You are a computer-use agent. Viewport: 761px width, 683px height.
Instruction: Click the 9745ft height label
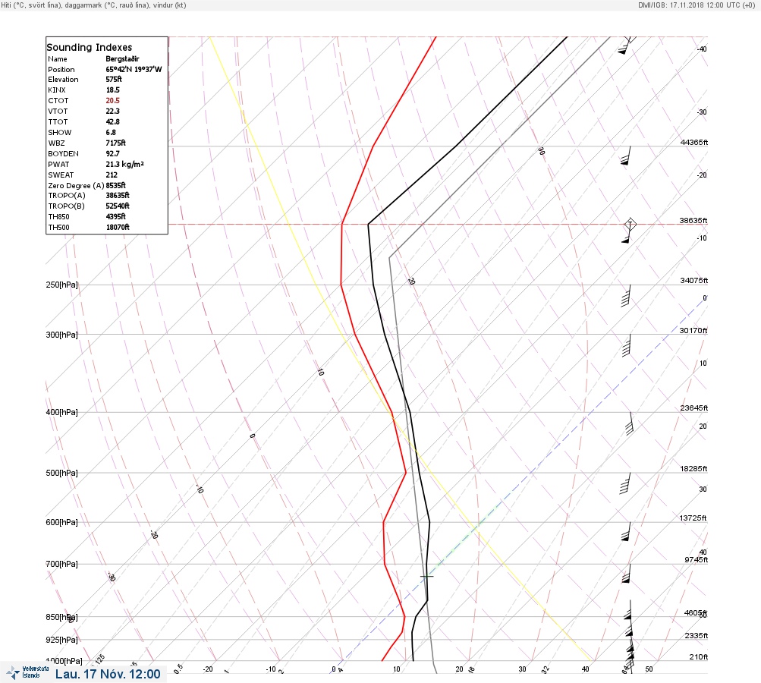tap(696, 560)
